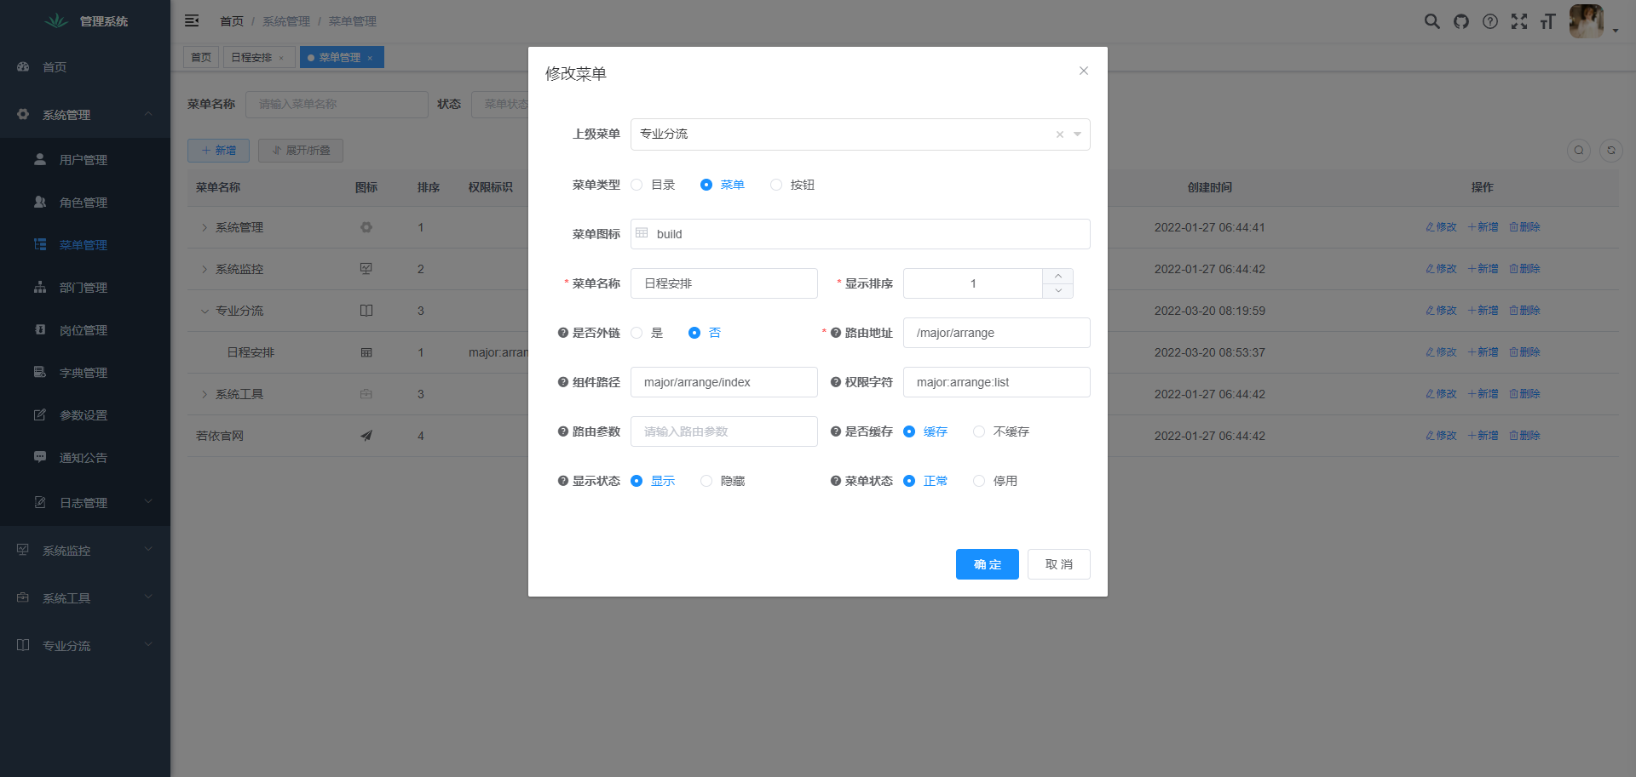Click the 组件路径 help icon
This screenshot has height=777, width=1636.
563,382
